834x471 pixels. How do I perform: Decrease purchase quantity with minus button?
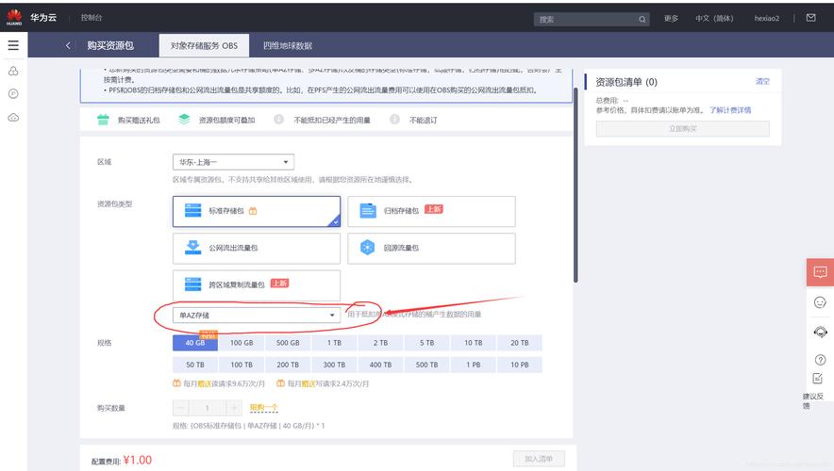181,408
